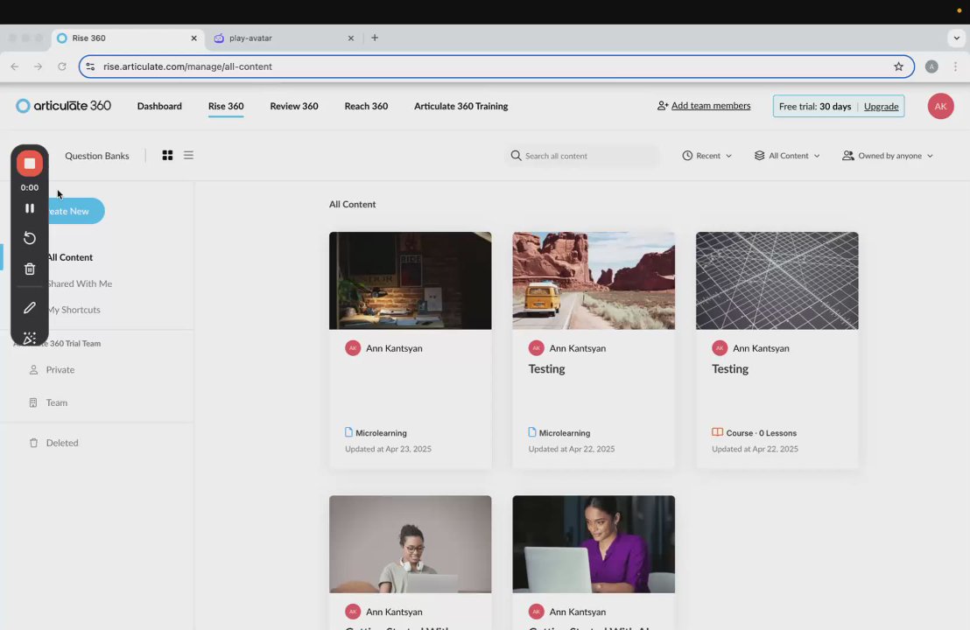This screenshot has width=970, height=630.
Task: Bookmark this page with the star icon
Action: (898, 66)
